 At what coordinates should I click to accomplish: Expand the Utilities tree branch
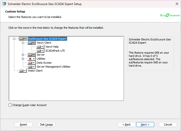coord(23,59)
